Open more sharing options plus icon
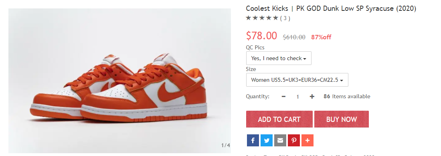 [307, 140]
